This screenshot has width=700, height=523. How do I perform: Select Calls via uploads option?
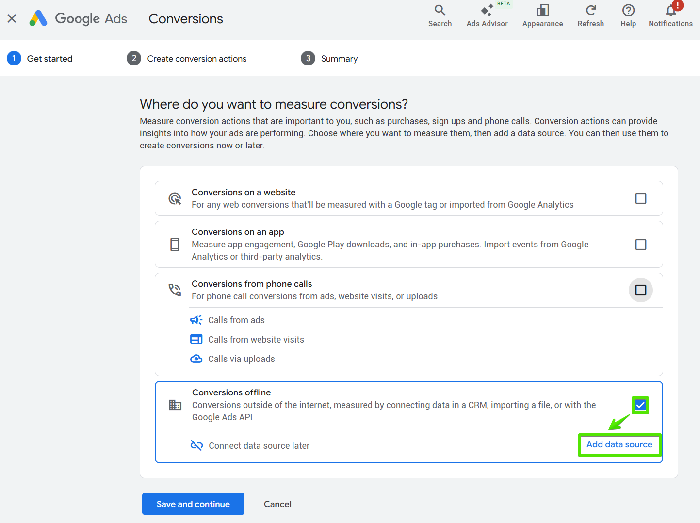tap(241, 359)
